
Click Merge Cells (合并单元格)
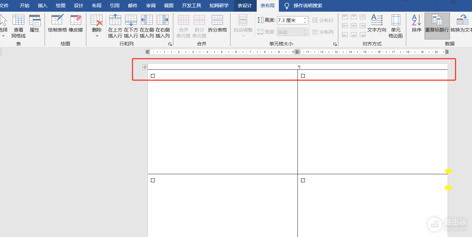[183, 26]
